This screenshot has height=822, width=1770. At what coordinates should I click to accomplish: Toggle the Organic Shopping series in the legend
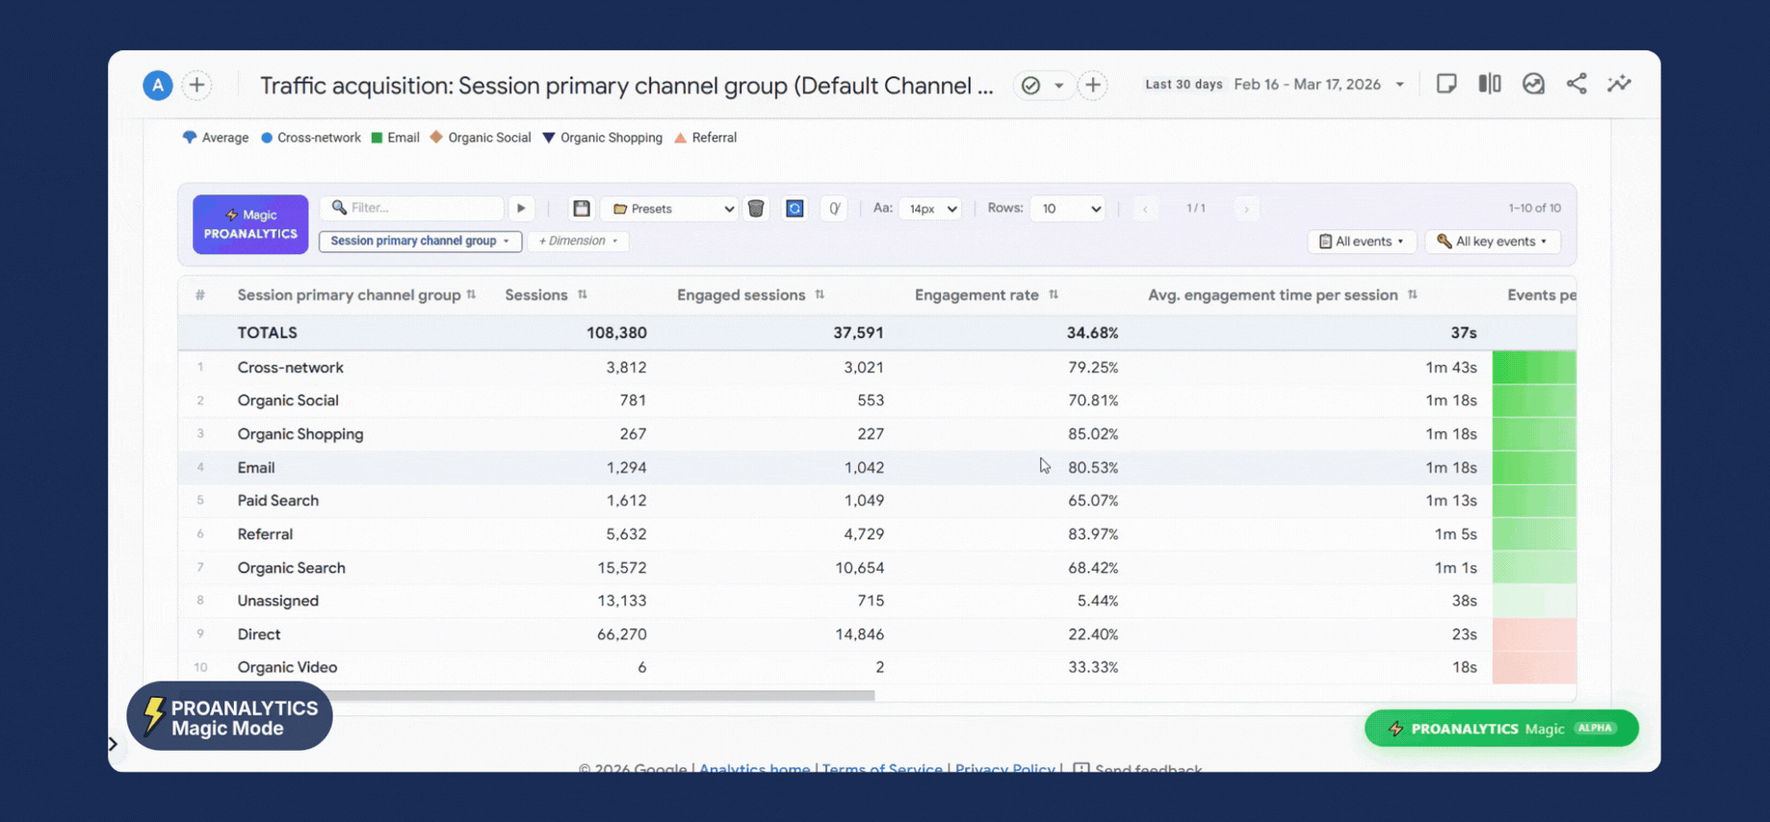[x=603, y=138]
